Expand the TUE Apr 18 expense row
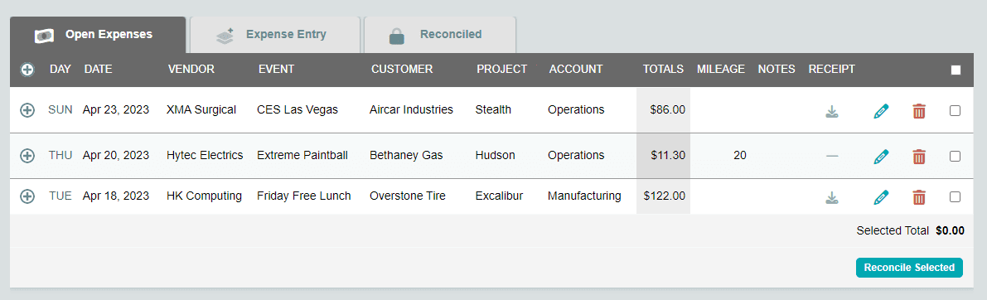 pos(27,197)
